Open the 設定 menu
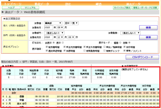 68,4
